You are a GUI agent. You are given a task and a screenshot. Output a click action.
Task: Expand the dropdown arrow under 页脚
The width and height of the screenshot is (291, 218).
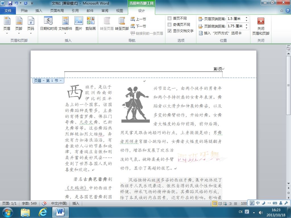19,33
